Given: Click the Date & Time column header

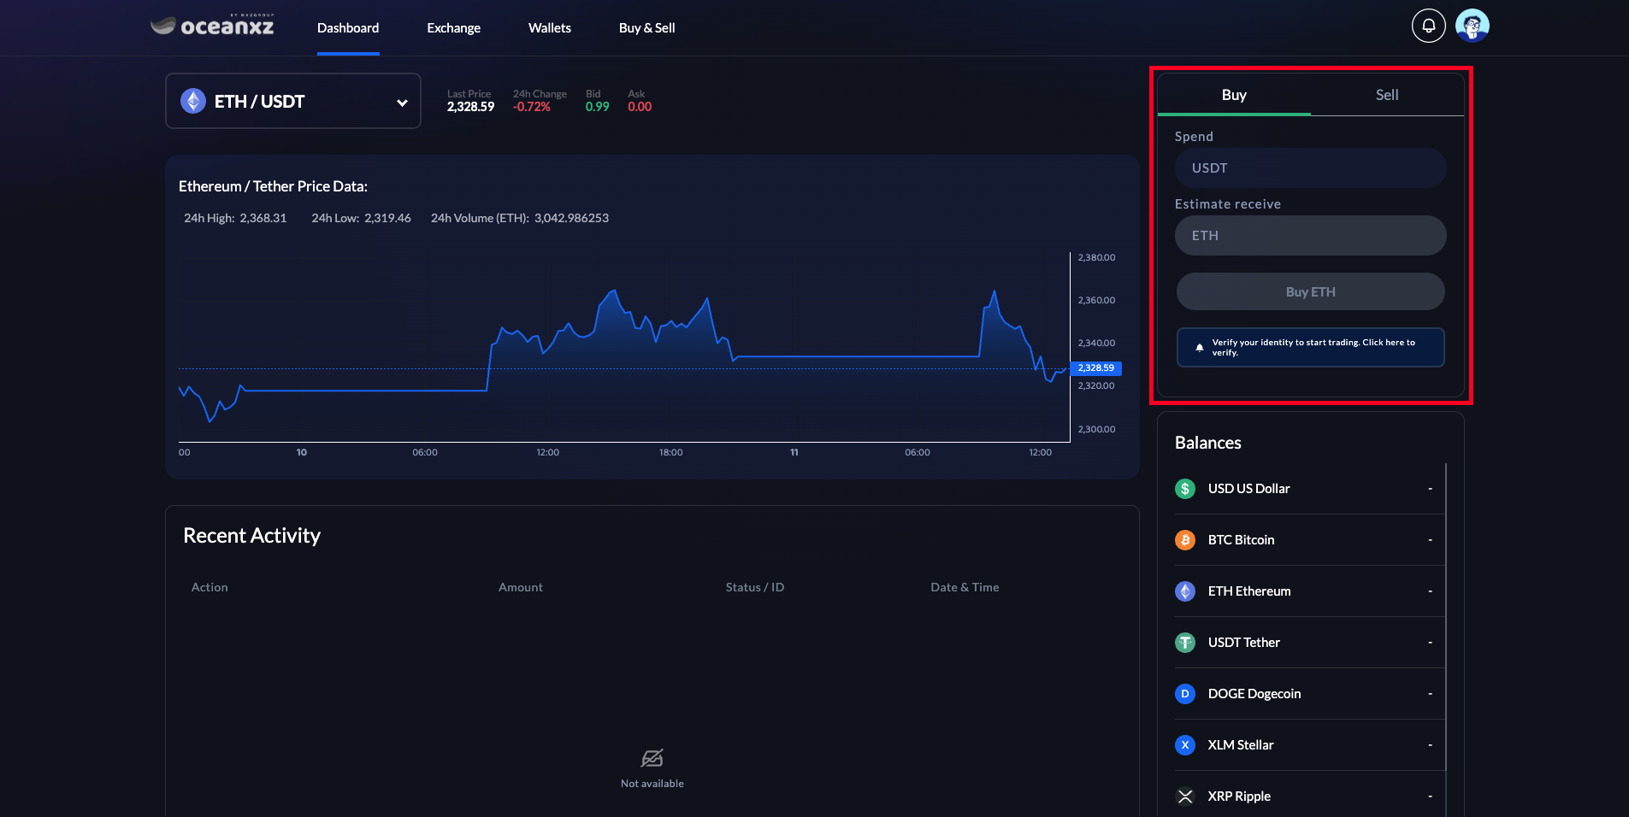Looking at the screenshot, I should tap(965, 587).
